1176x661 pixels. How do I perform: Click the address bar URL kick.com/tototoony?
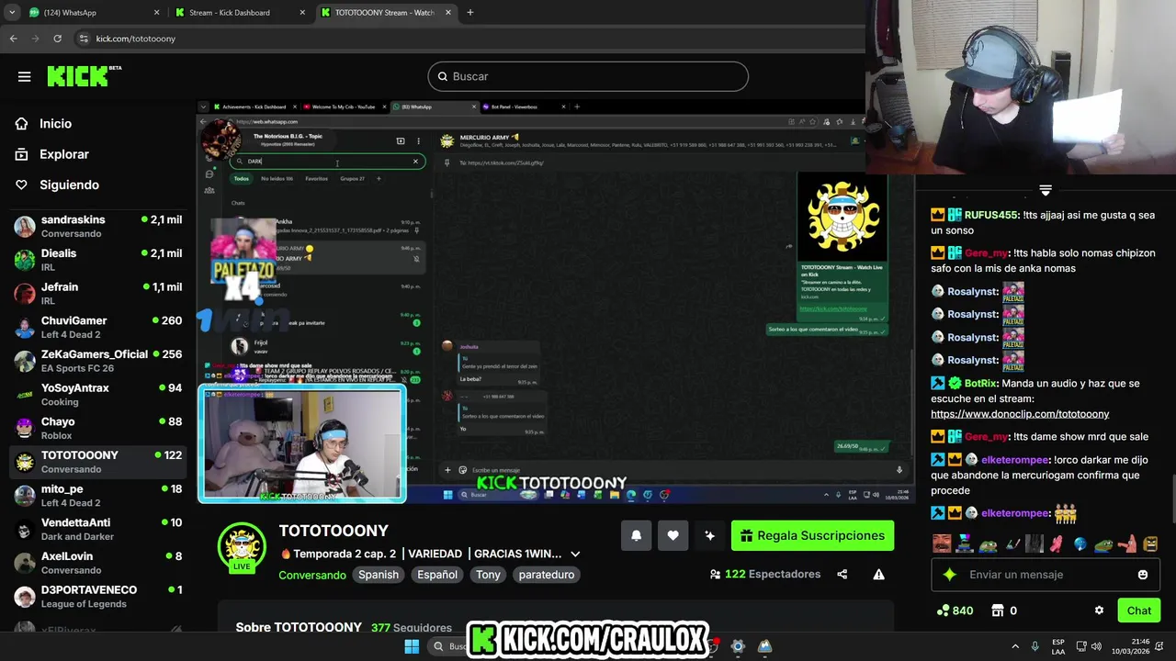click(x=136, y=39)
